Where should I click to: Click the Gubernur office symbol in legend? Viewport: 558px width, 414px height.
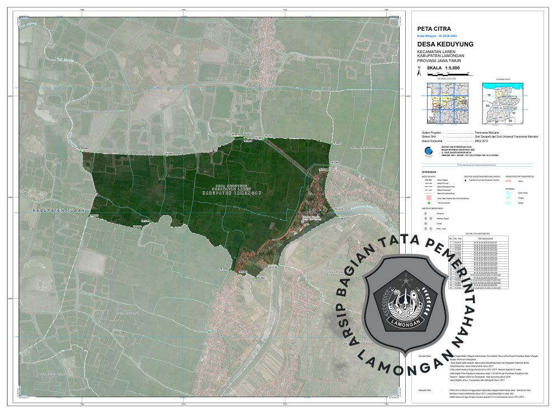(x=425, y=213)
